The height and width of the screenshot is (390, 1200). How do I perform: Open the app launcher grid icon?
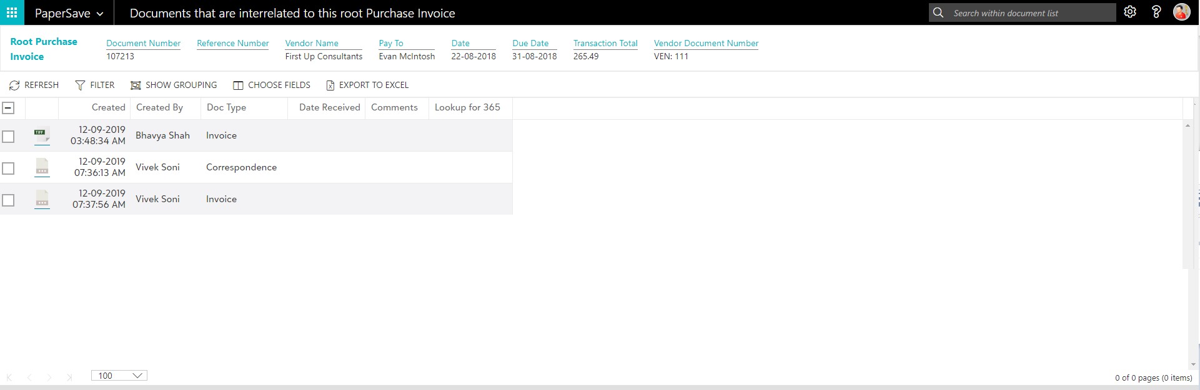(12, 12)
